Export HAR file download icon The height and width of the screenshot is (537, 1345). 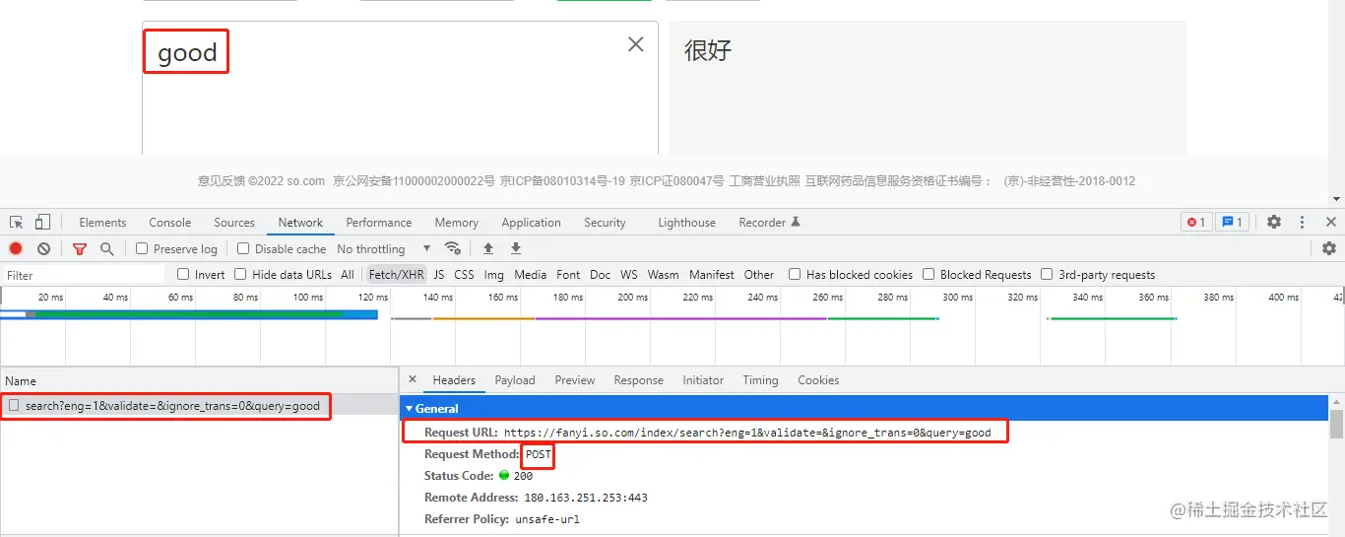pos(516,248)
